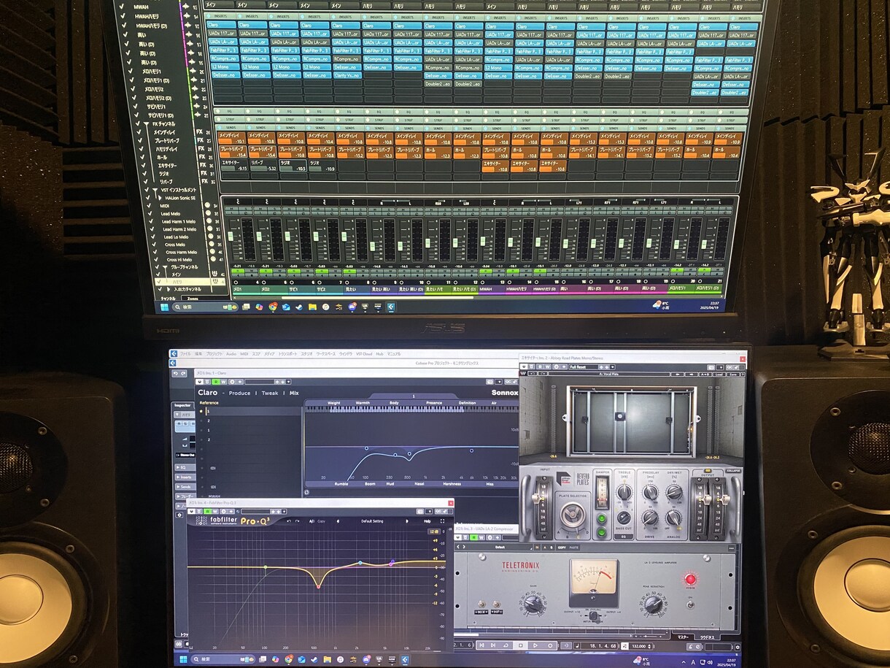Click the メロ1 channel volume fader
This screenshot has width=890, height=668.
[231, 236]
